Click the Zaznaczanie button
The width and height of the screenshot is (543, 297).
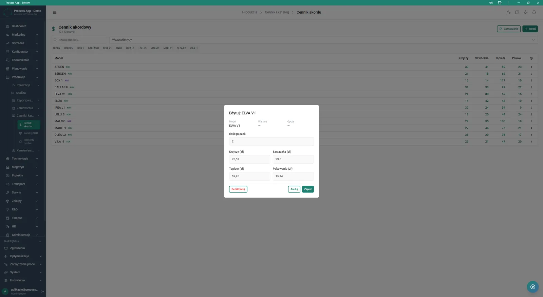click(x=509, y=29)
